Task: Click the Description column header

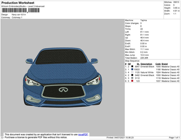Action: tap(146, 64)
